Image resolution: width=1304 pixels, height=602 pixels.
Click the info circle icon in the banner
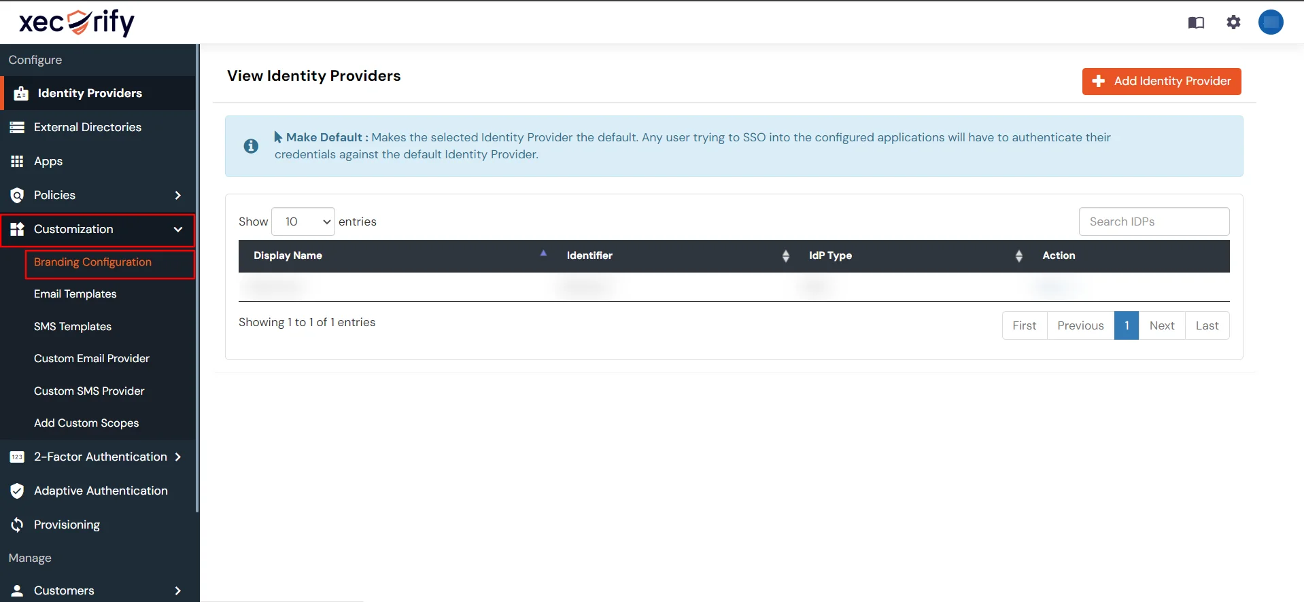(x=251, y=146)
